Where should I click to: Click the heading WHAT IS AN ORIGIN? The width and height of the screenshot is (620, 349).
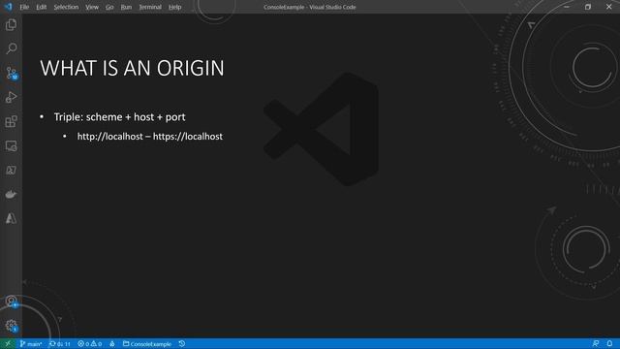132,68
